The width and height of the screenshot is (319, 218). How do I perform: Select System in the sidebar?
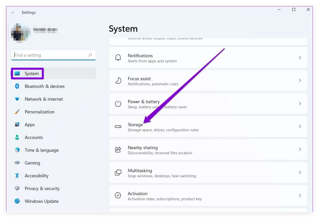[54, 74]
